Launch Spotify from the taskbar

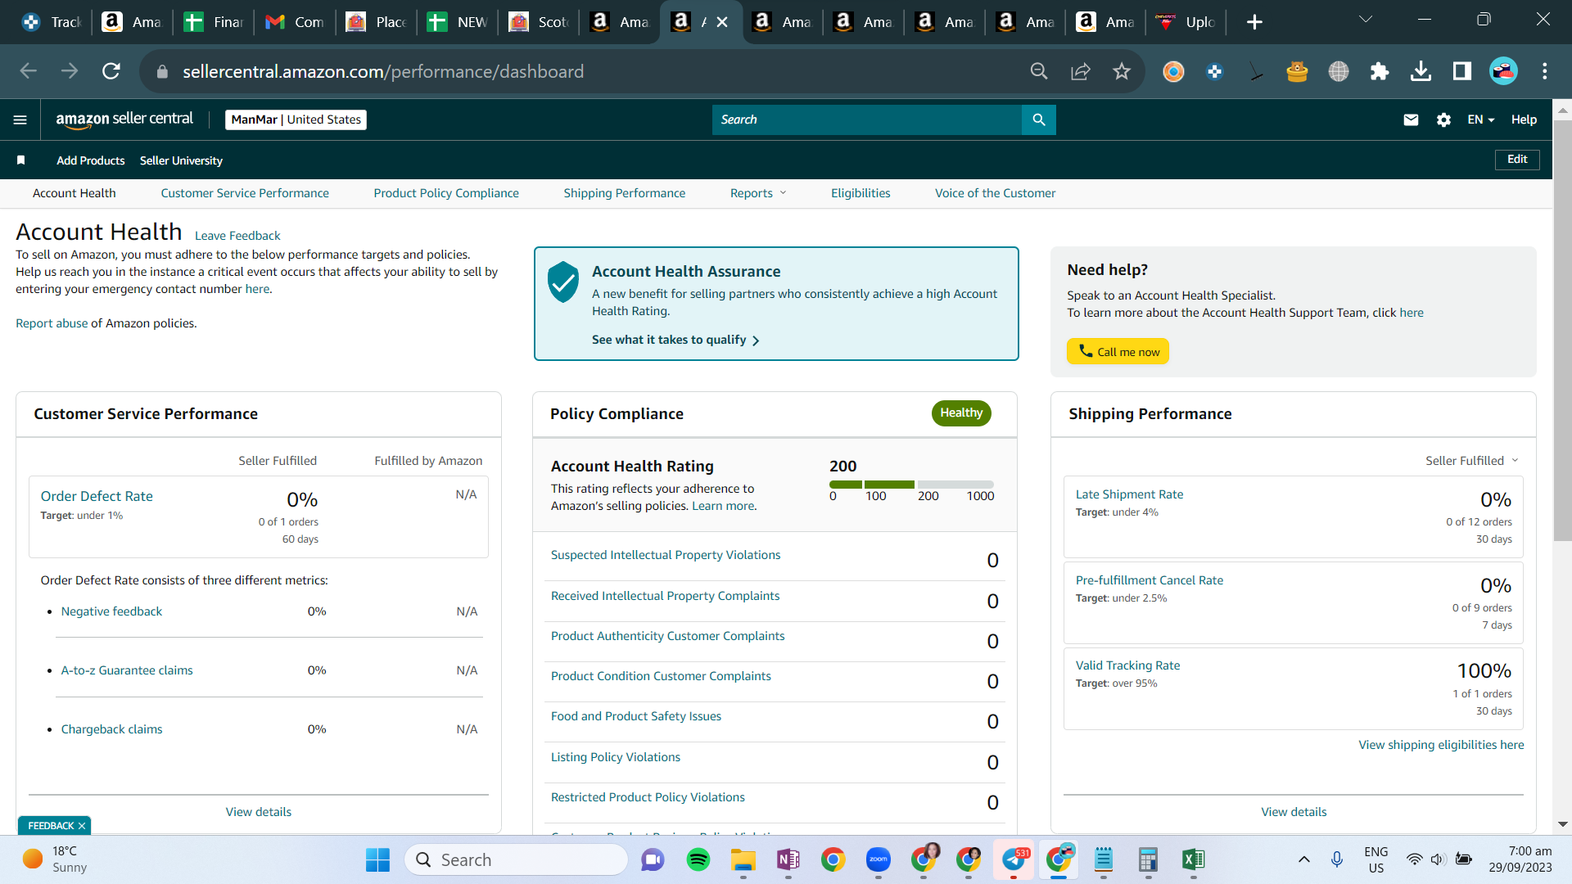tap(698, 859)
